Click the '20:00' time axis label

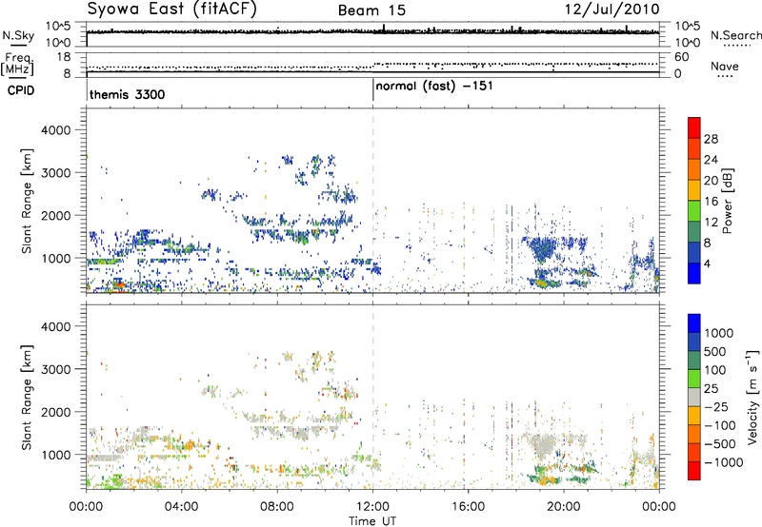tap(564, 507)
